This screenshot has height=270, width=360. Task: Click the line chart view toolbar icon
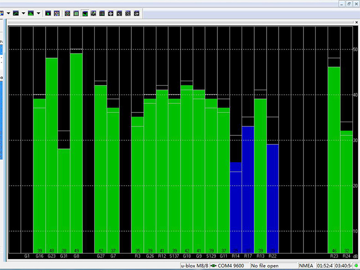pyautogui.click(x=16, y=13)
